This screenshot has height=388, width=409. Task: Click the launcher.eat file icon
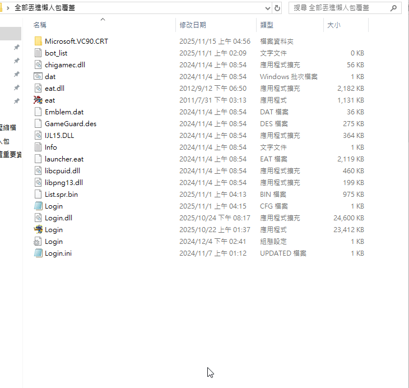point(38,159)
